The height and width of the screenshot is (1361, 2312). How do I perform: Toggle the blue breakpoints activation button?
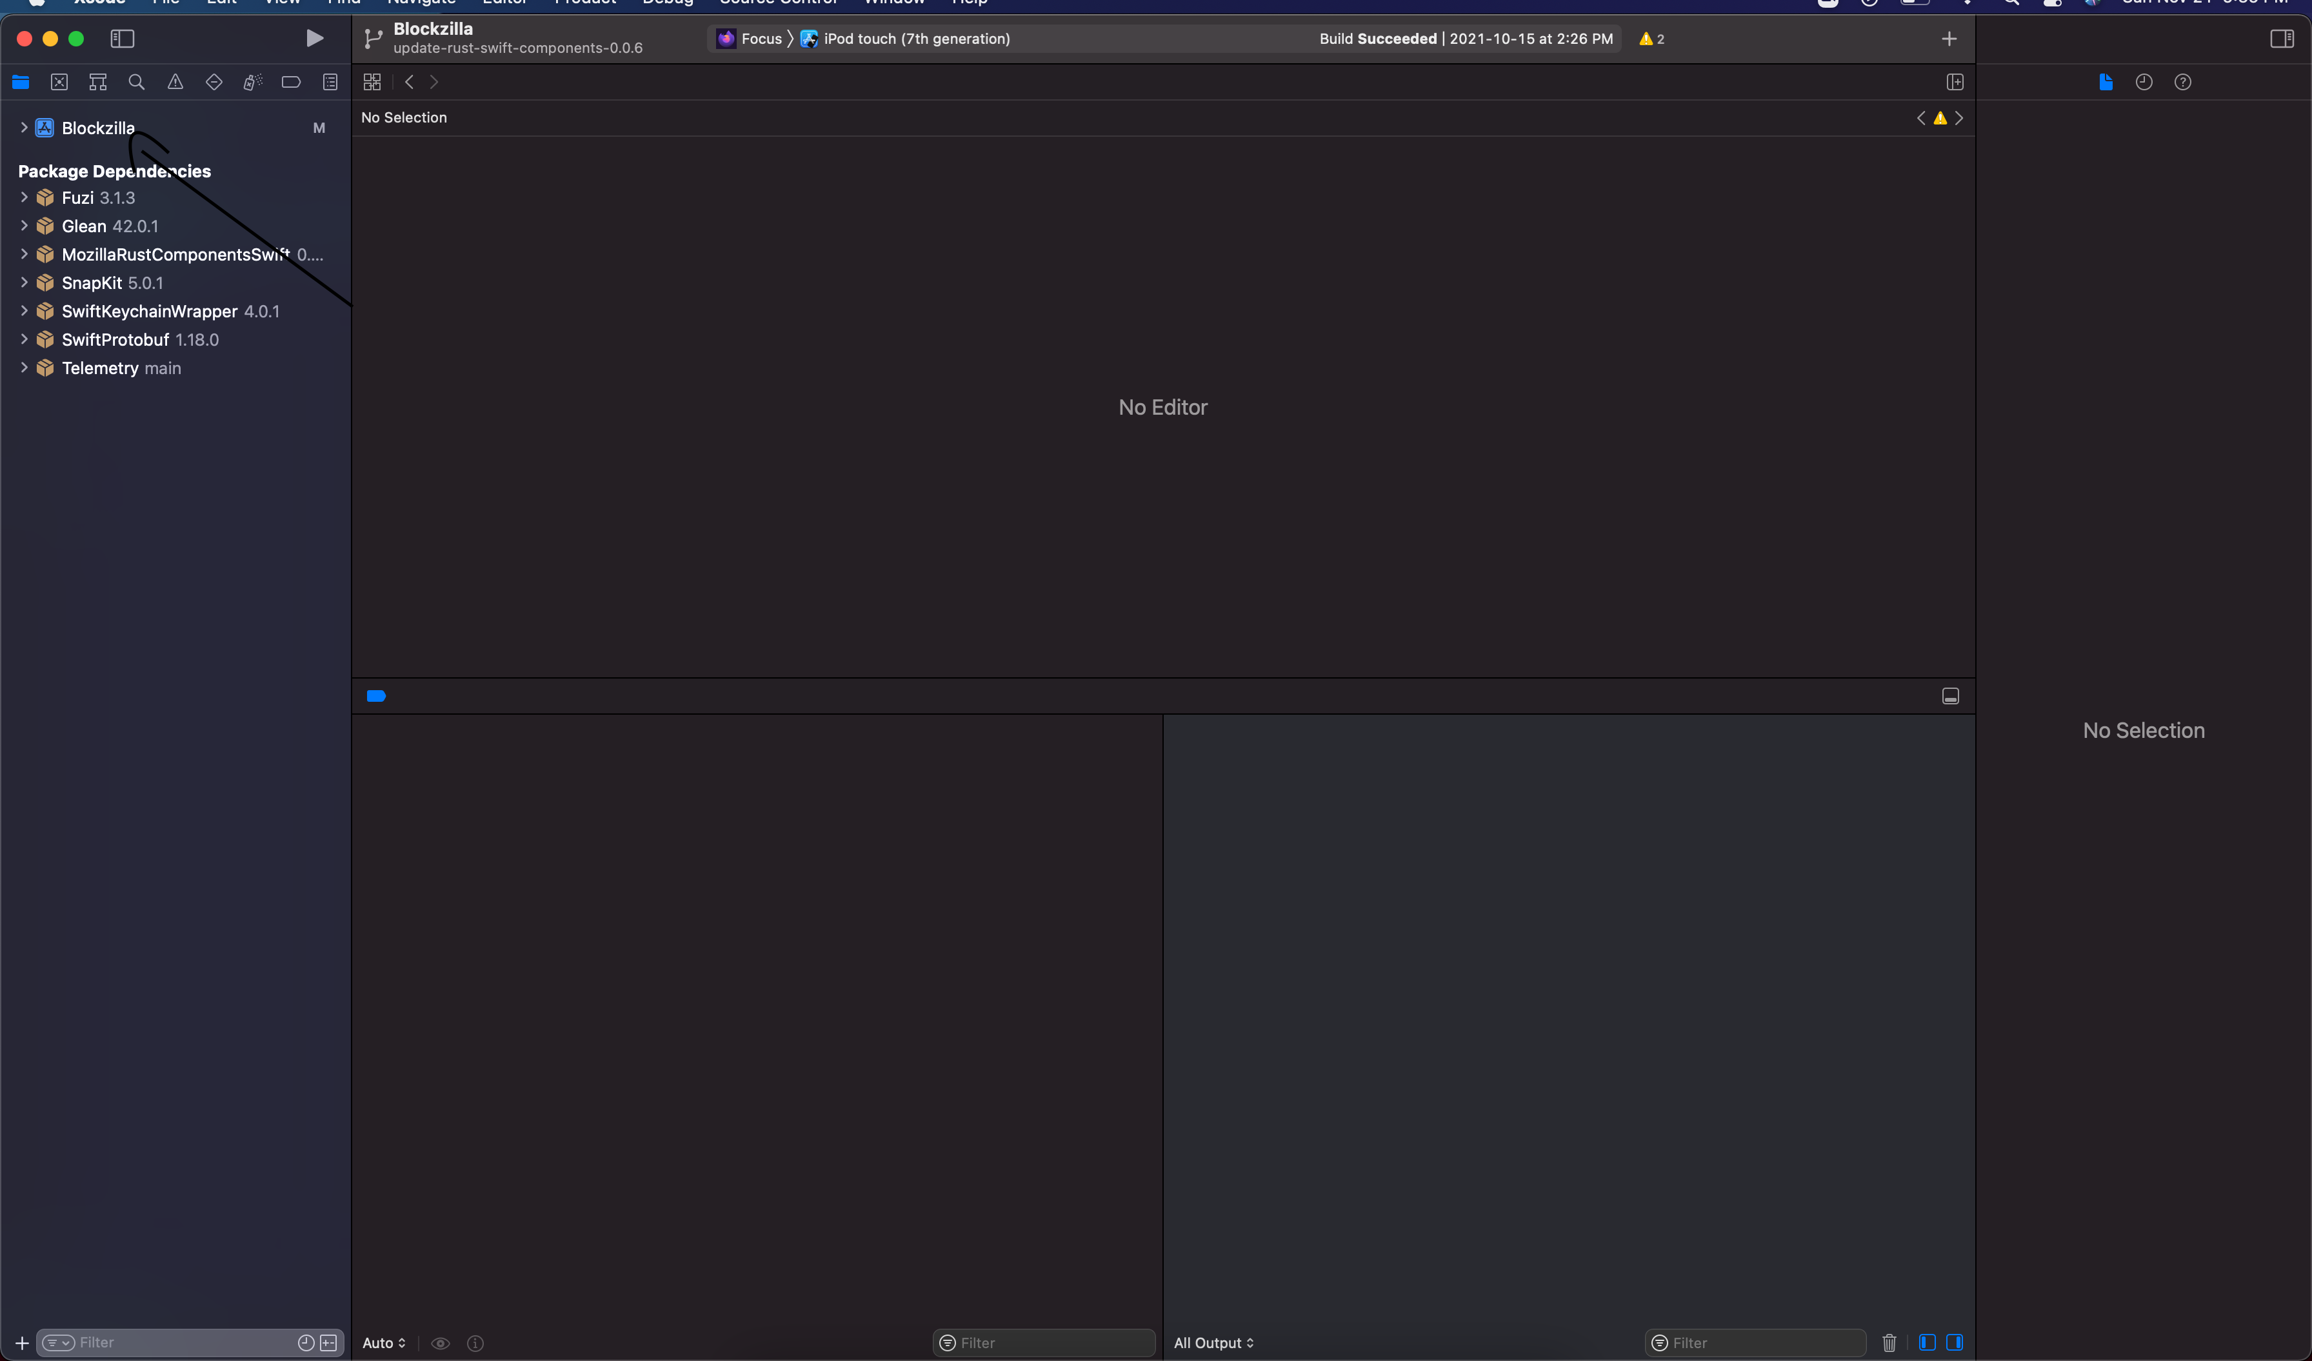coord(376,696)
